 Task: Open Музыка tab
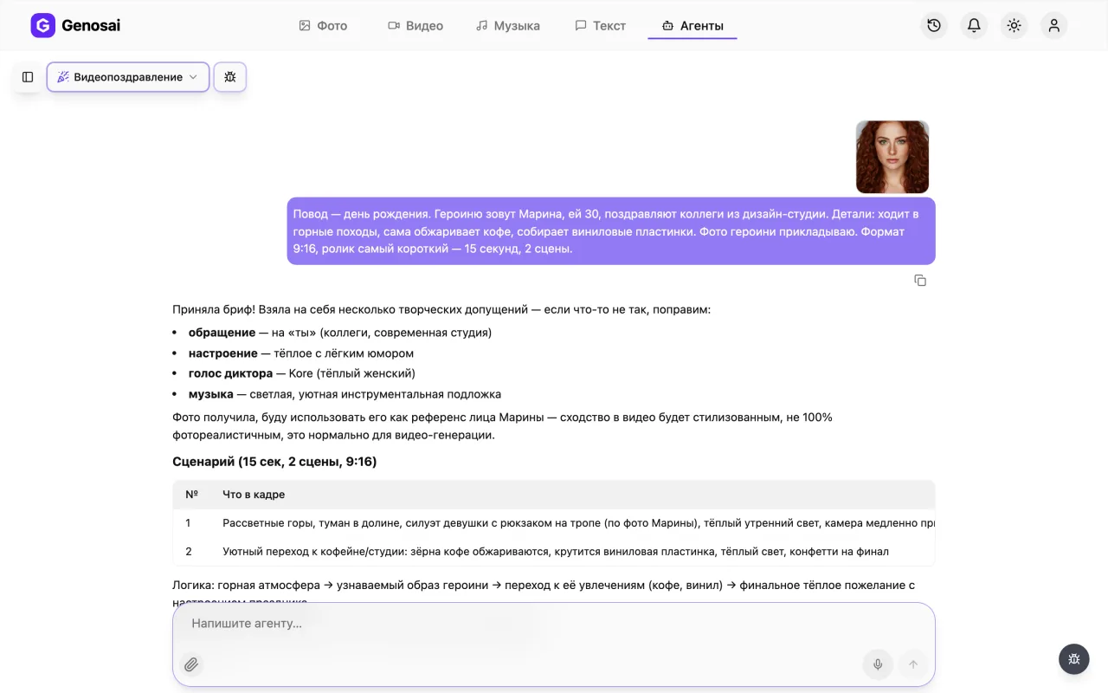pos(508,26)
